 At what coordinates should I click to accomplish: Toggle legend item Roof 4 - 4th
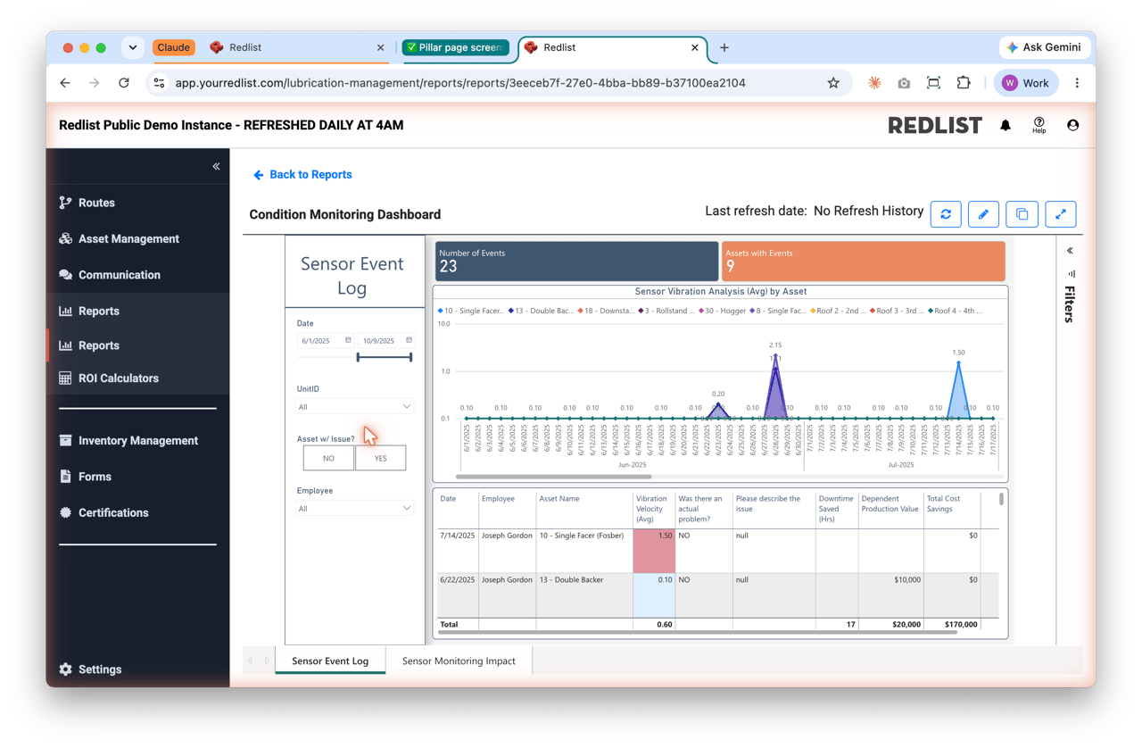(956, 311)
